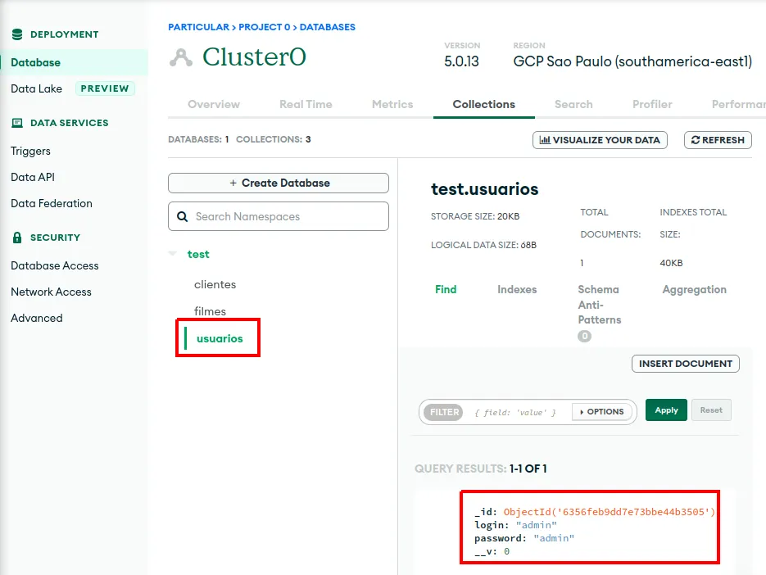
Task: Click Visualize Your Data button
Action: click(x=600, y=140)
